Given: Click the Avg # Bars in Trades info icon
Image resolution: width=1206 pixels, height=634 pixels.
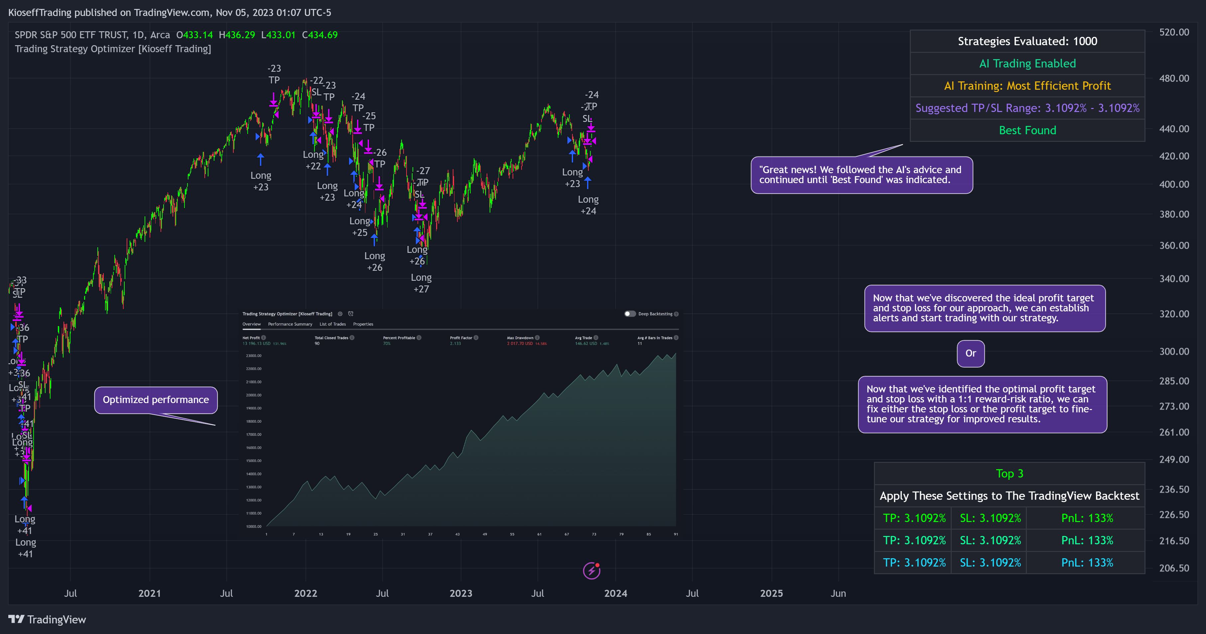Looking at the screenshot, I should coord(676,337).
